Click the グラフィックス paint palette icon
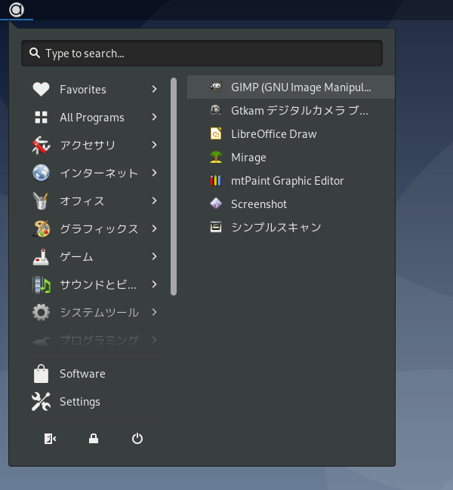The height and width of the screenshot is (490, 453). tap(41, 228)
